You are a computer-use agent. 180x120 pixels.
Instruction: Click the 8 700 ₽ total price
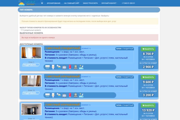148,54
